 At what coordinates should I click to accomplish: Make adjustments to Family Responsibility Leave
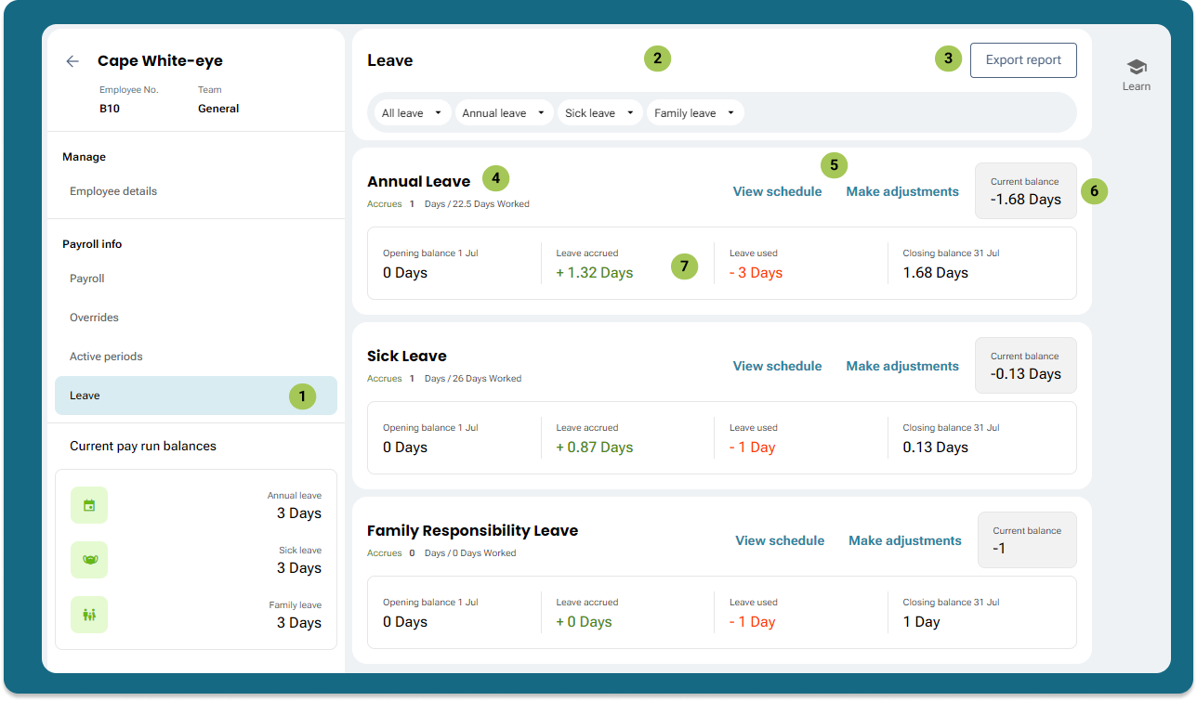coord(904,541)
